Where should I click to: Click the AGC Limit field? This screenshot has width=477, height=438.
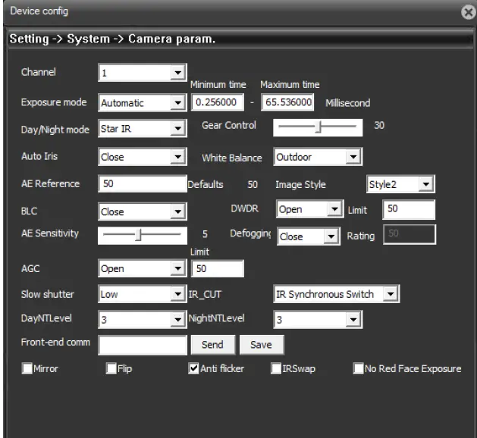pyautogui.click(x=218, y=268)
